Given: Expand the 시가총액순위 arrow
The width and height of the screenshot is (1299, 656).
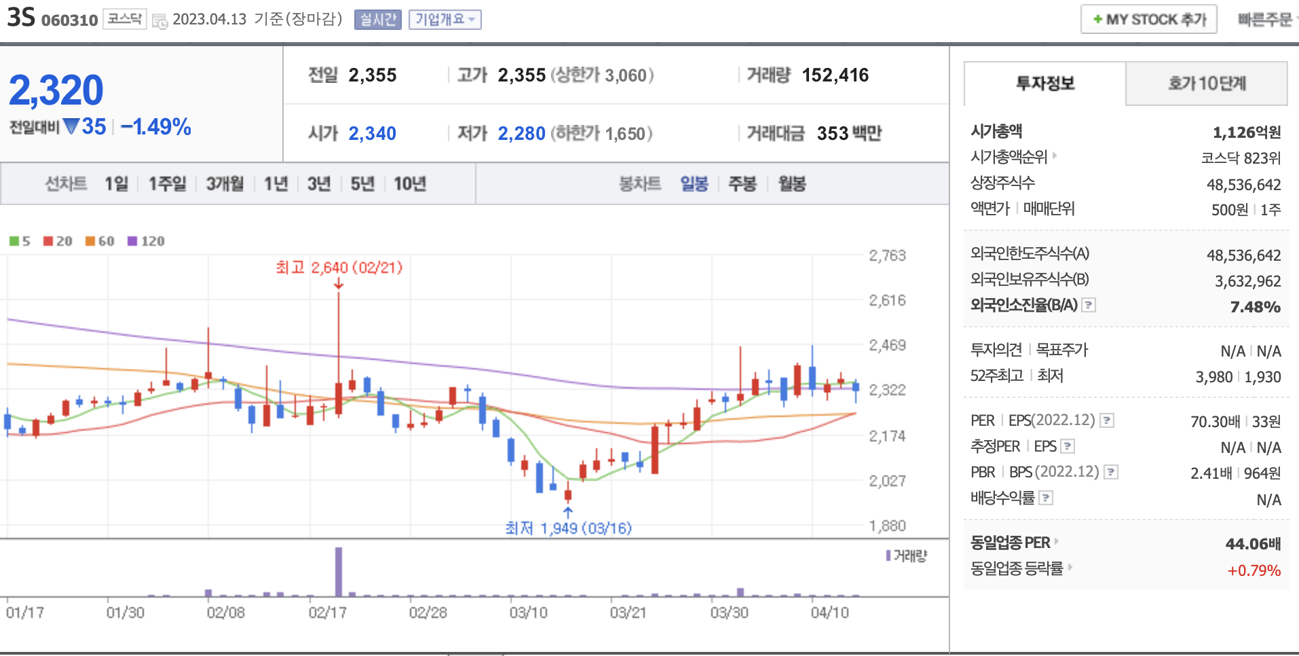Looking at the screenshot, I should click(1055, 156).
